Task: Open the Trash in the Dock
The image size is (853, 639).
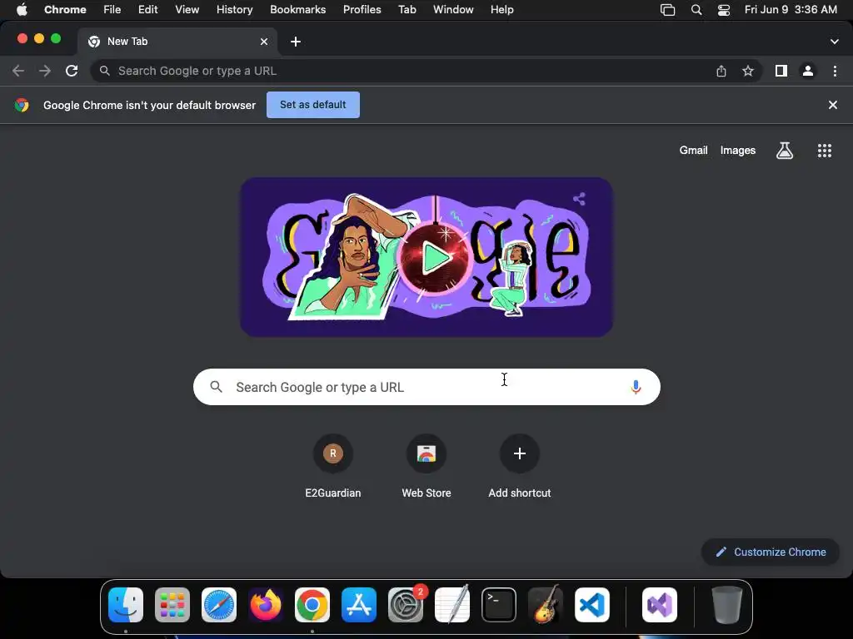Action: pyautogui.click(x=726, y=605)
